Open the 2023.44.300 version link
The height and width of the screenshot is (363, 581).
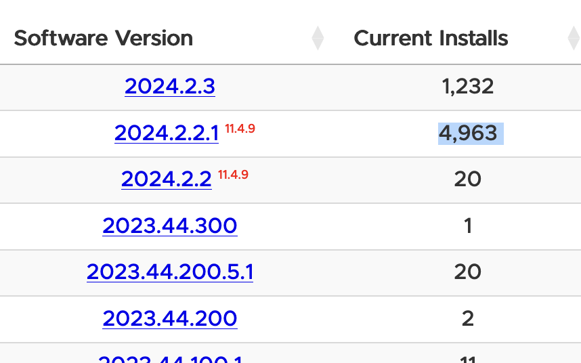tap(170, 226)
